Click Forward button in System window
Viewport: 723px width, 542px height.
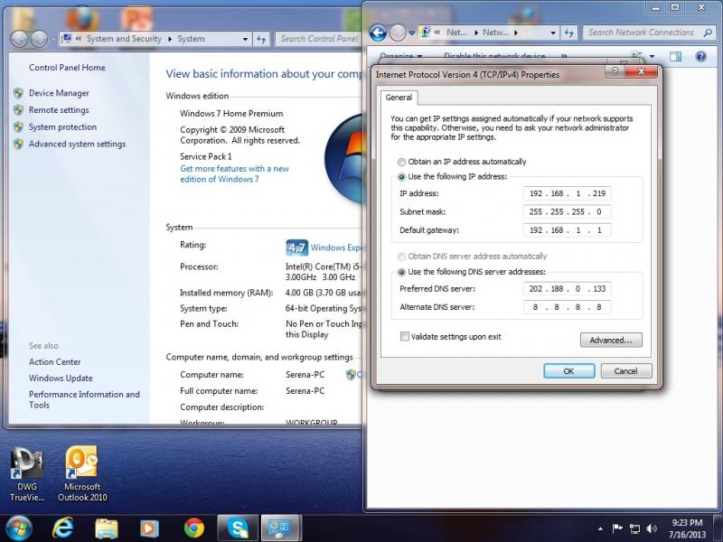click(39, 39)
